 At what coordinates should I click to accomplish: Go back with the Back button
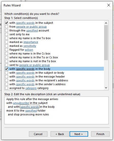tap(60, 134)
